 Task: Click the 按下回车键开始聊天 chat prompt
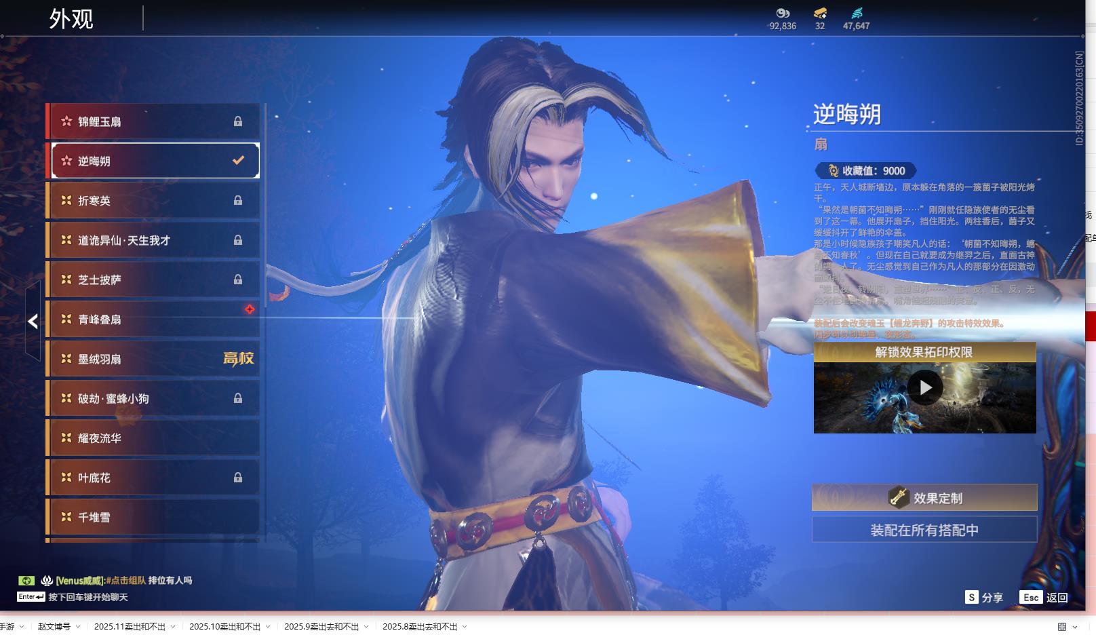[x=88, y=598]
